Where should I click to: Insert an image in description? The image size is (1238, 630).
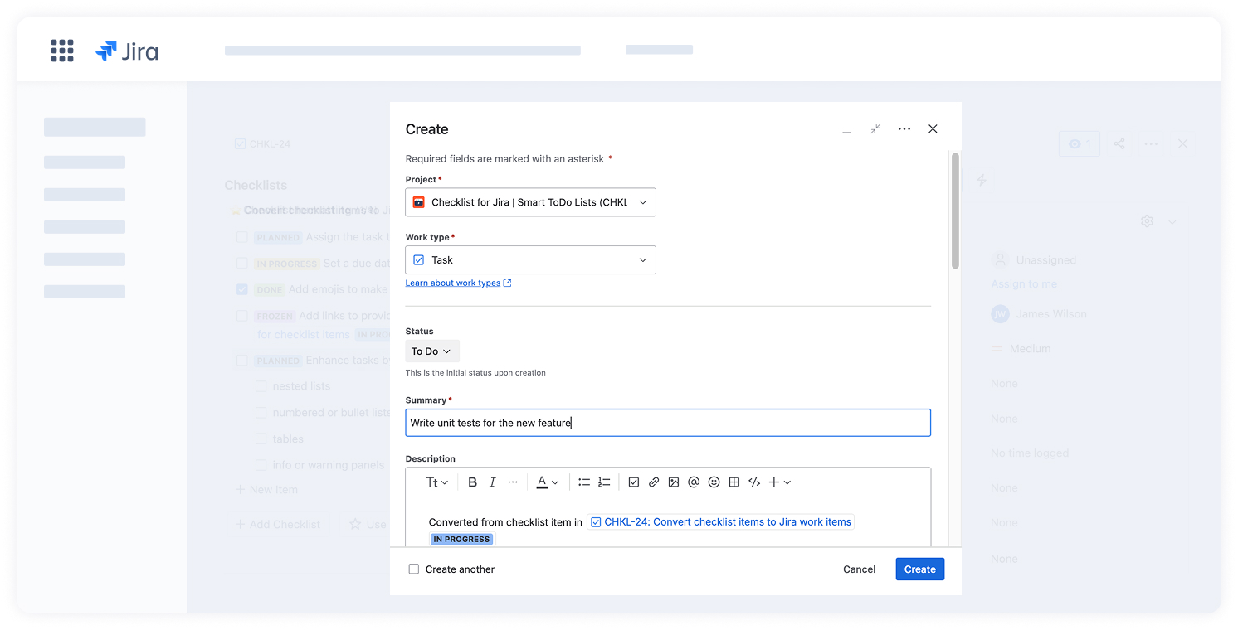coord(674,482)
